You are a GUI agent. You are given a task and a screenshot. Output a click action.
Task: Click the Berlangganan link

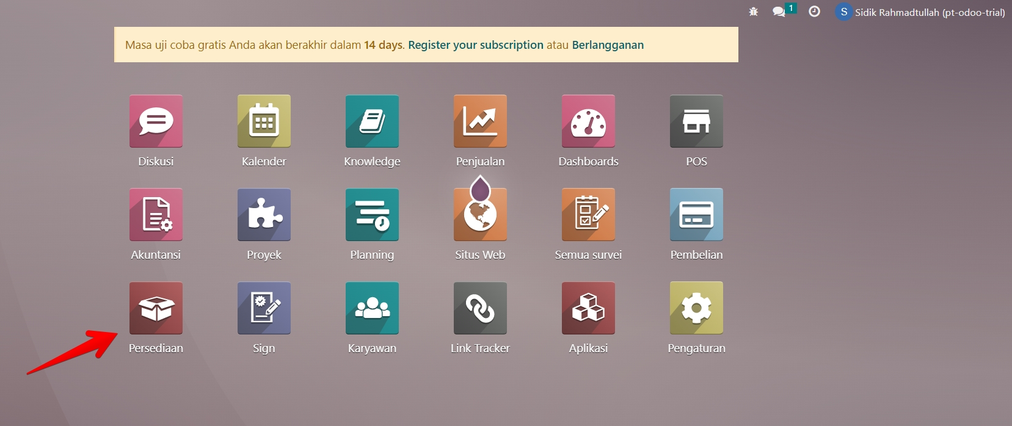(x=608, y=45)
